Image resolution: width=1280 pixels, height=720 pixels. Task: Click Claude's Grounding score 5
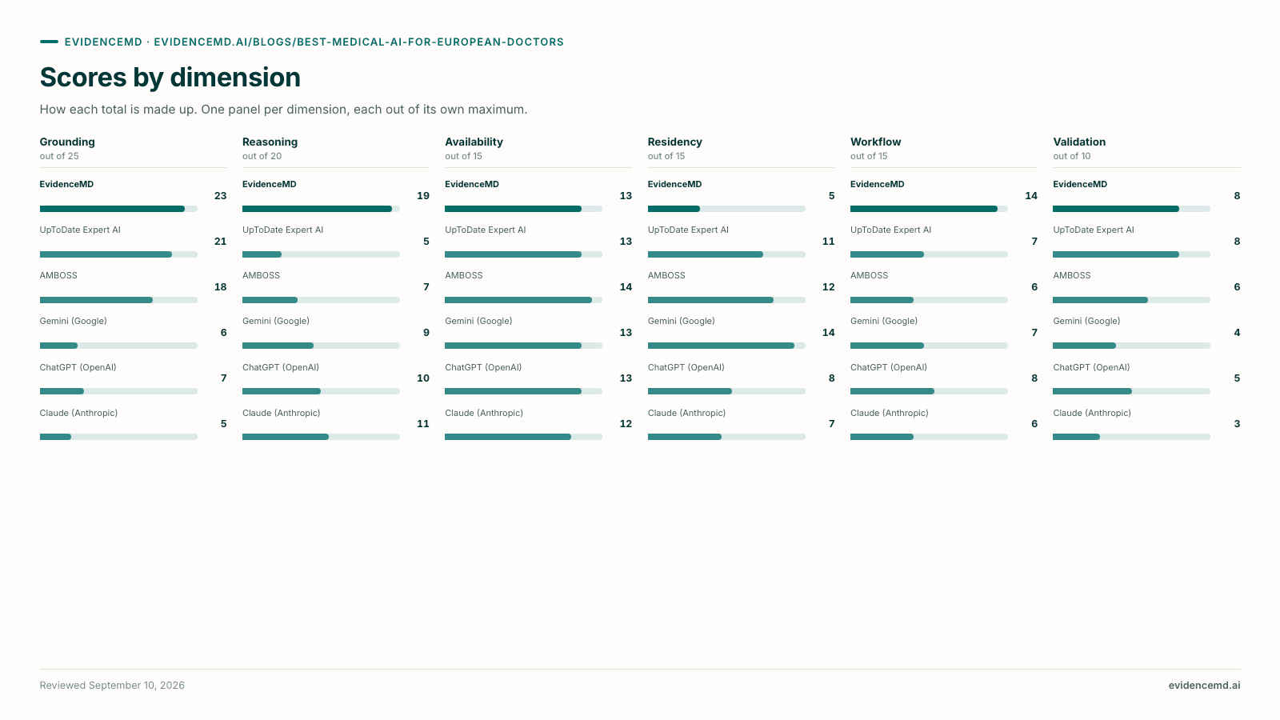[x=223, y=423]
